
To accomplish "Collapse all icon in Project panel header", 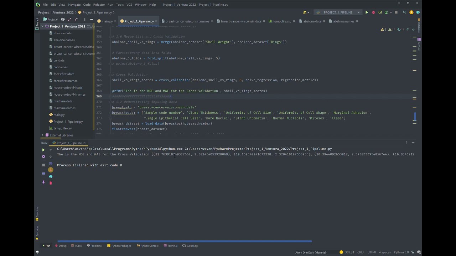I will tap(77, 19).
